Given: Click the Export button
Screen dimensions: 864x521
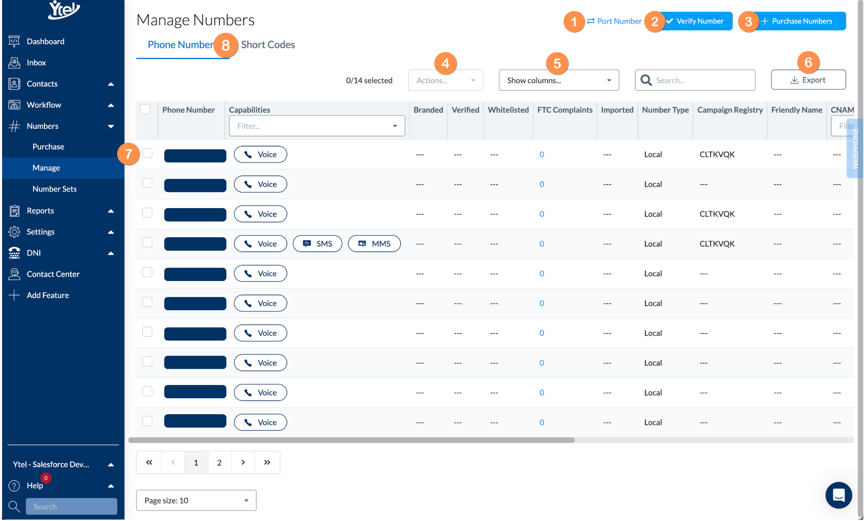Looking at the screenshot, I should click(808, 80).
